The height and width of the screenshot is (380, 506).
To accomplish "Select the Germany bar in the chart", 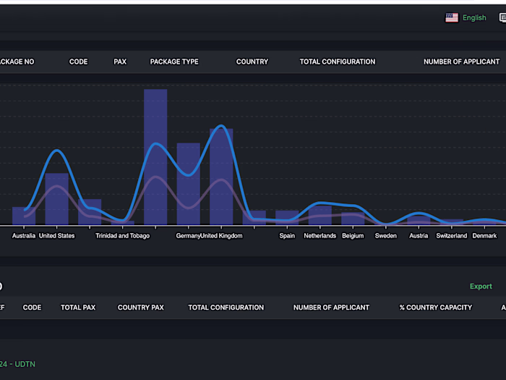I will 189,184.
